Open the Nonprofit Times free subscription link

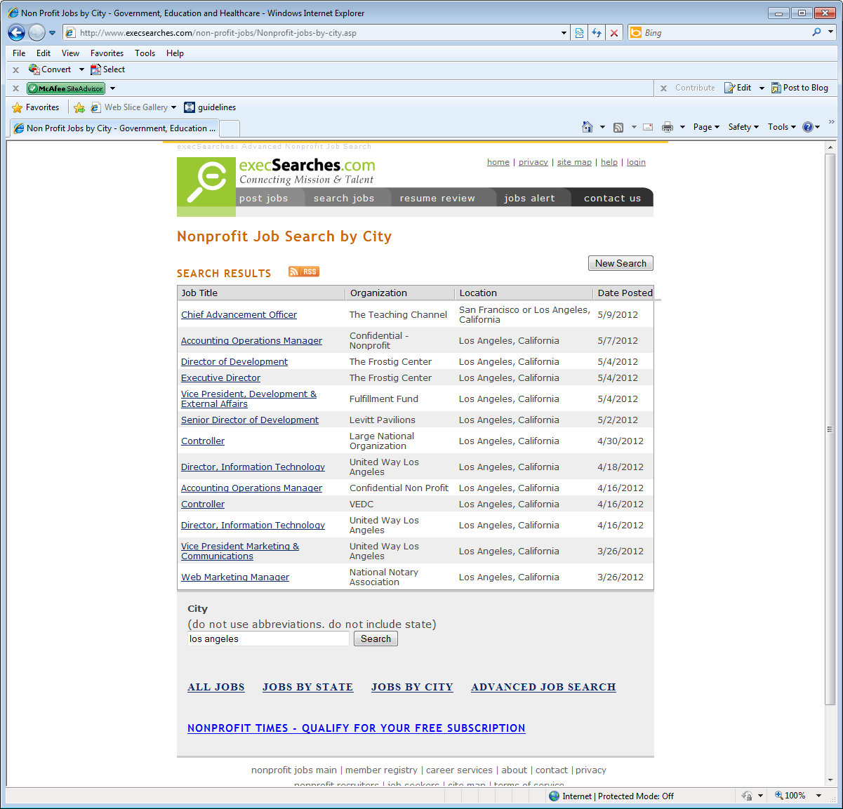[357, 728]
